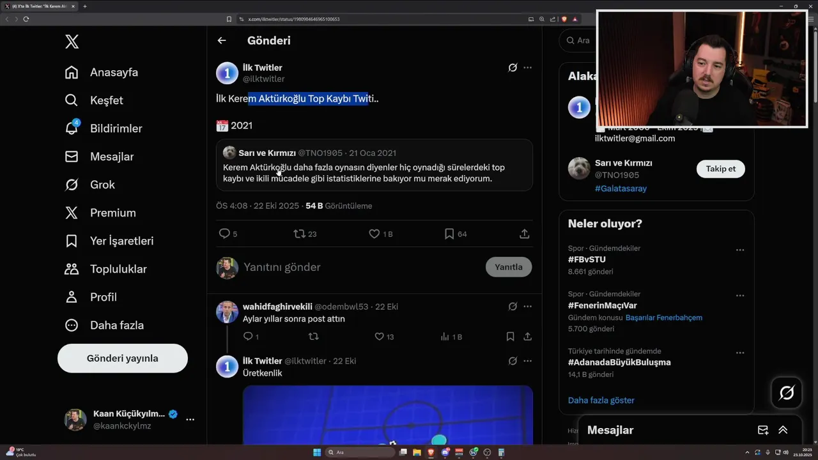The width and height of the screenshot is (818, 460).
Task: Open the #Galatasaray hashtag link
Action: pos(621,188)
